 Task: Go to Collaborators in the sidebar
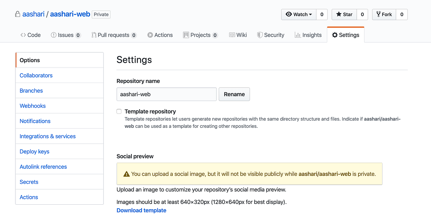[x=36, y=75]
